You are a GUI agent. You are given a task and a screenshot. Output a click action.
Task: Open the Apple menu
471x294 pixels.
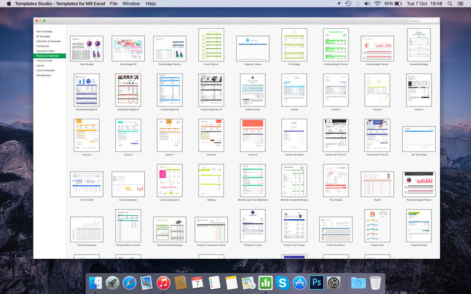tap(9, 4)
